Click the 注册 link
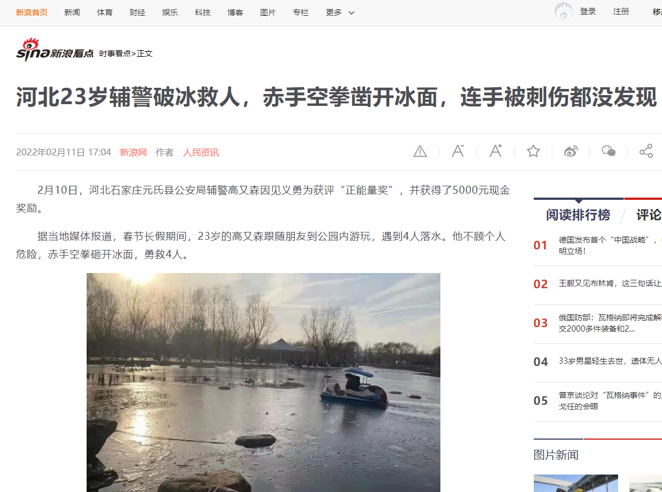The width and height of the screenshot is (662, 492). pos(621,11)
